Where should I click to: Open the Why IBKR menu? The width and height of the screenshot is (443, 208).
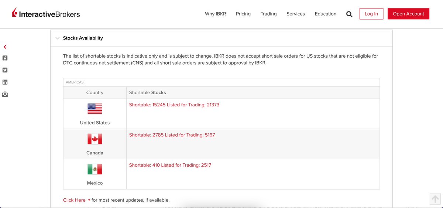215,14
